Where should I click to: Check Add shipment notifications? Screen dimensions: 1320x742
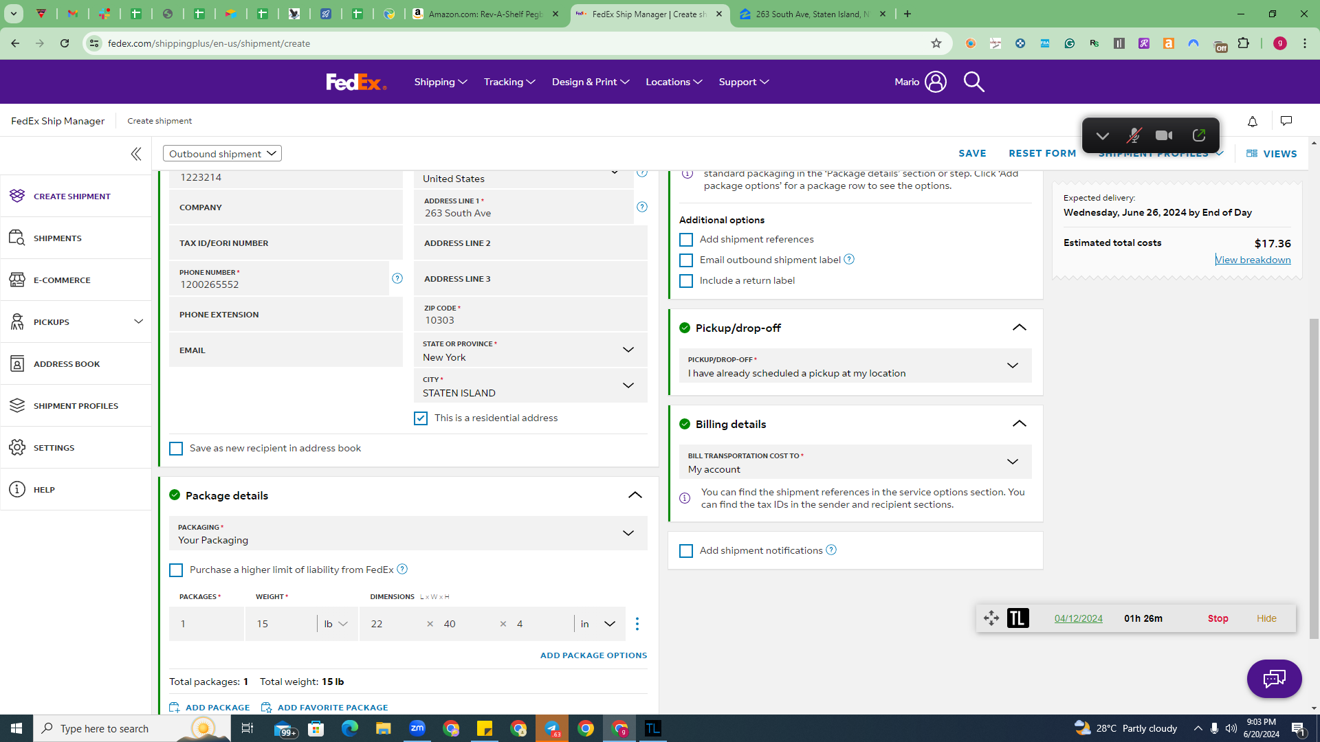[x=686, y=551]
